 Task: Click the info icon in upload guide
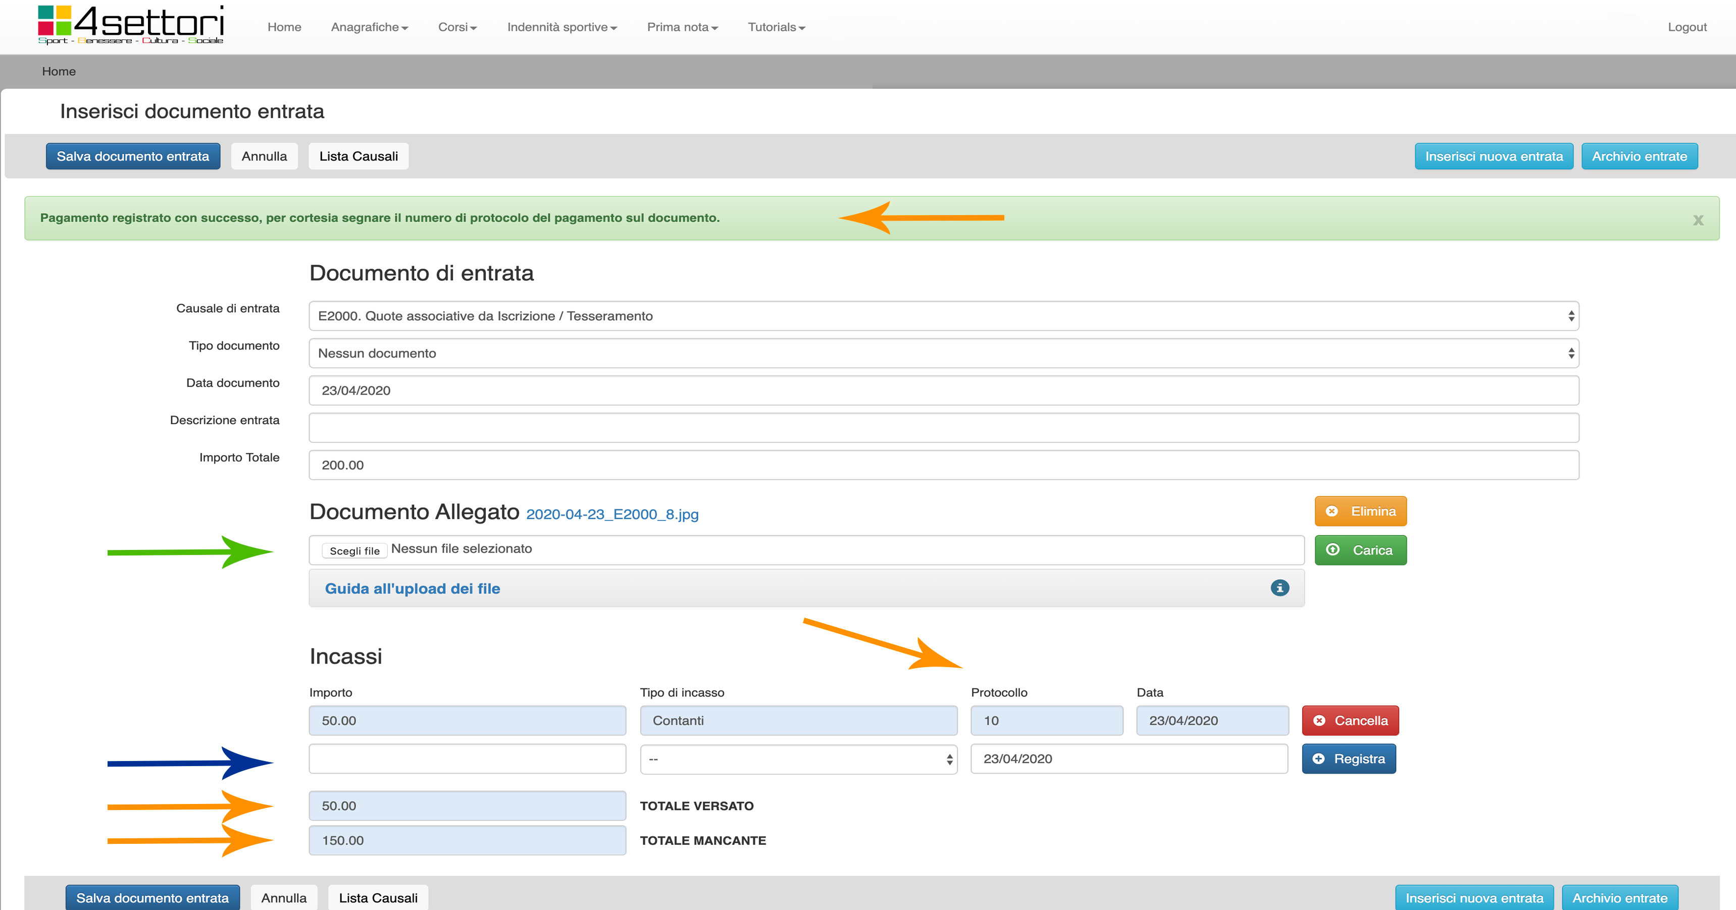coord(1279,588)
